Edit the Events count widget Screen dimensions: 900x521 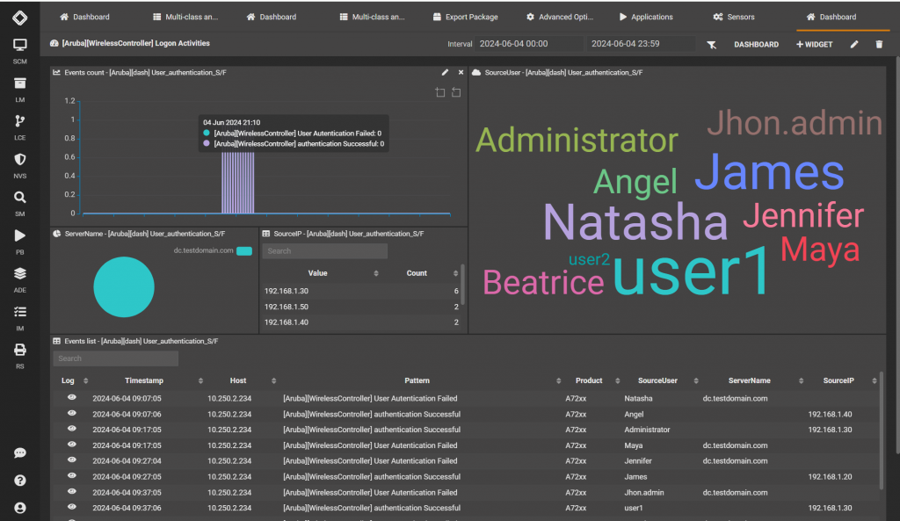[x=445, y=72]
